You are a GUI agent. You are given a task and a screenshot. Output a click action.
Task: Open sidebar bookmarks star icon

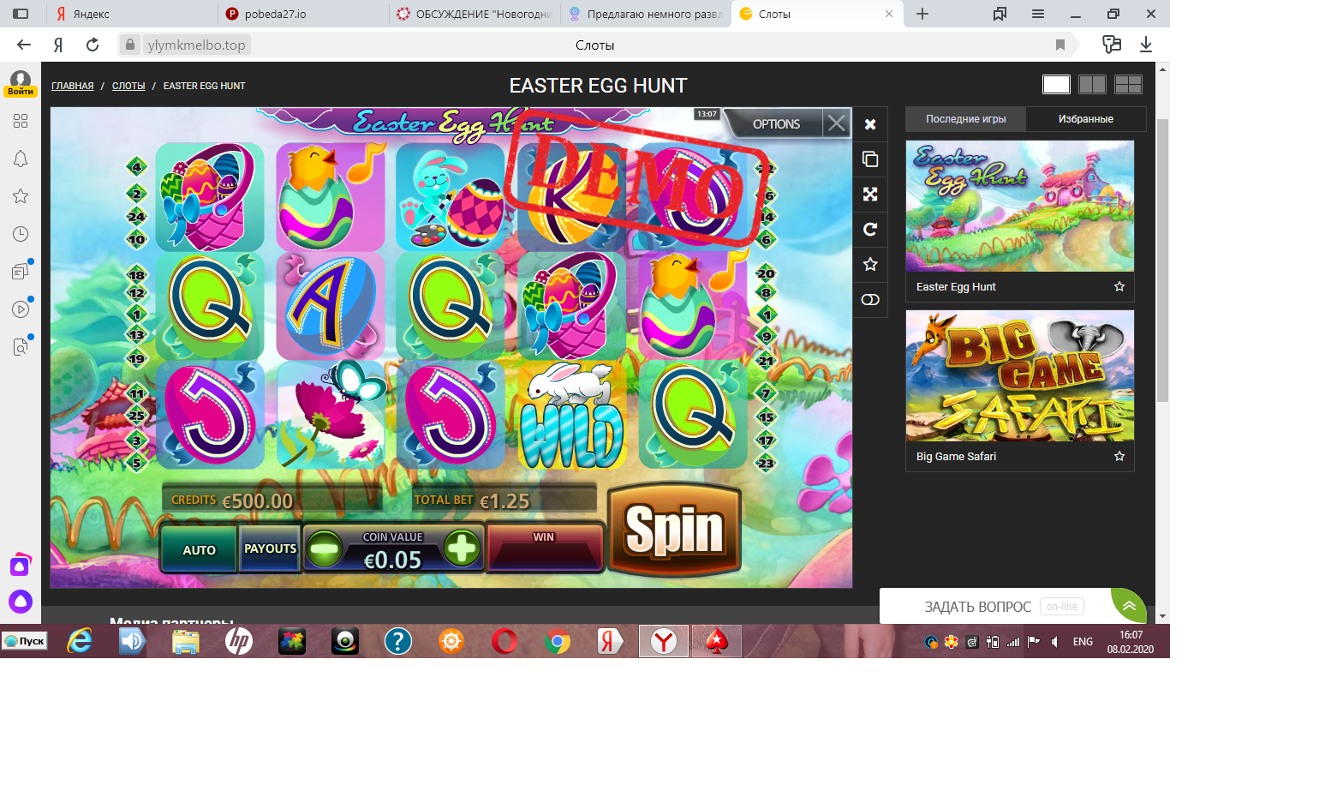click(x=21, y=196)
